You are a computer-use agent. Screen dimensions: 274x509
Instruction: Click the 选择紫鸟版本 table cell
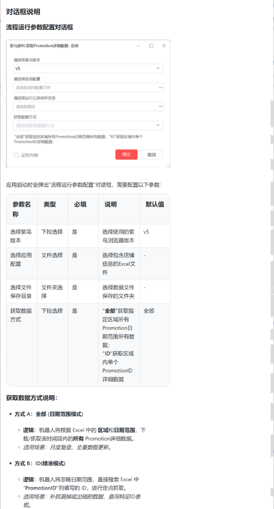point(21,236)
